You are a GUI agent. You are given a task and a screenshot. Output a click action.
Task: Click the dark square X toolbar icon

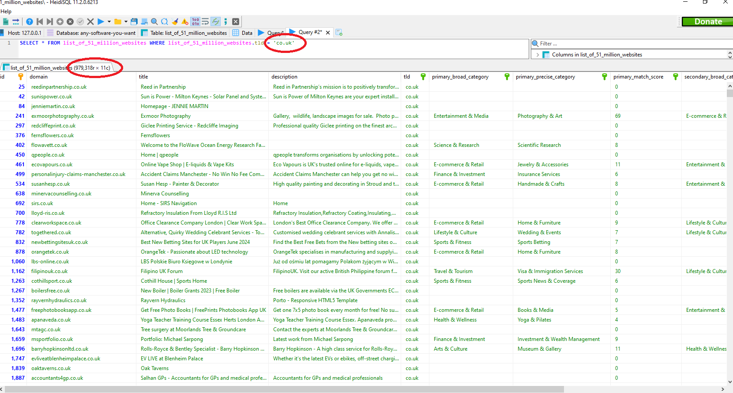point(236,22)
